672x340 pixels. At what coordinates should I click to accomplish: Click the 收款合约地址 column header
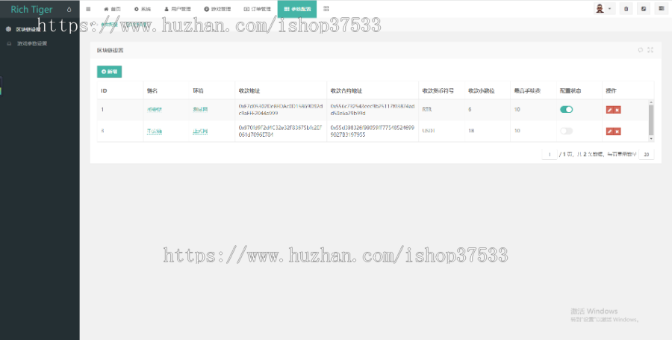346,91
